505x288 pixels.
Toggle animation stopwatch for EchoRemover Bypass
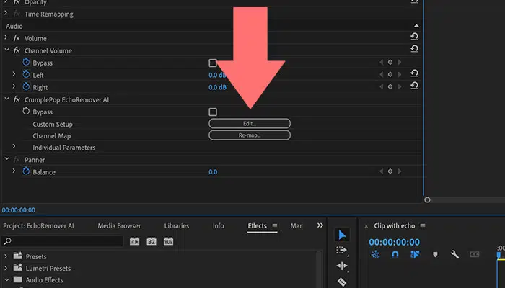(x=26, y=111)
